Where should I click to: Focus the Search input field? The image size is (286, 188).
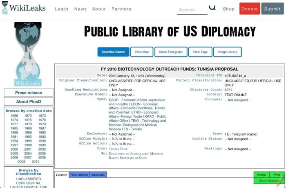[x=192, y=10]
